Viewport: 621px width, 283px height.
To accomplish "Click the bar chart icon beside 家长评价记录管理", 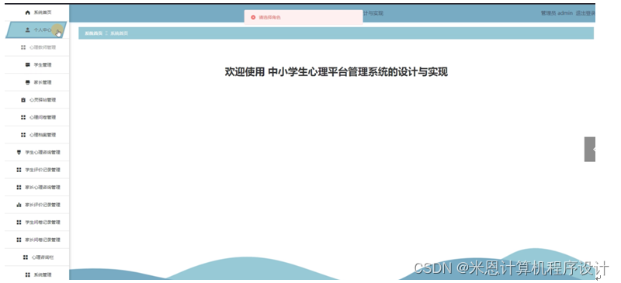I will pos(19,205).
